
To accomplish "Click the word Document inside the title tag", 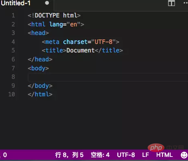I will point(81,50).
